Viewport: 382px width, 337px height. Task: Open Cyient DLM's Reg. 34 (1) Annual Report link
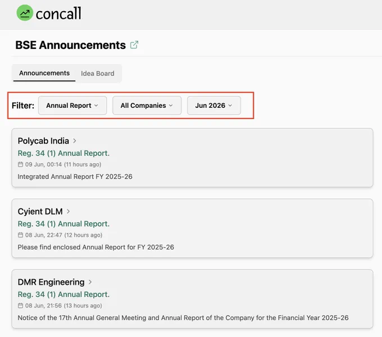pyautogui.click(x=63, y=224)
